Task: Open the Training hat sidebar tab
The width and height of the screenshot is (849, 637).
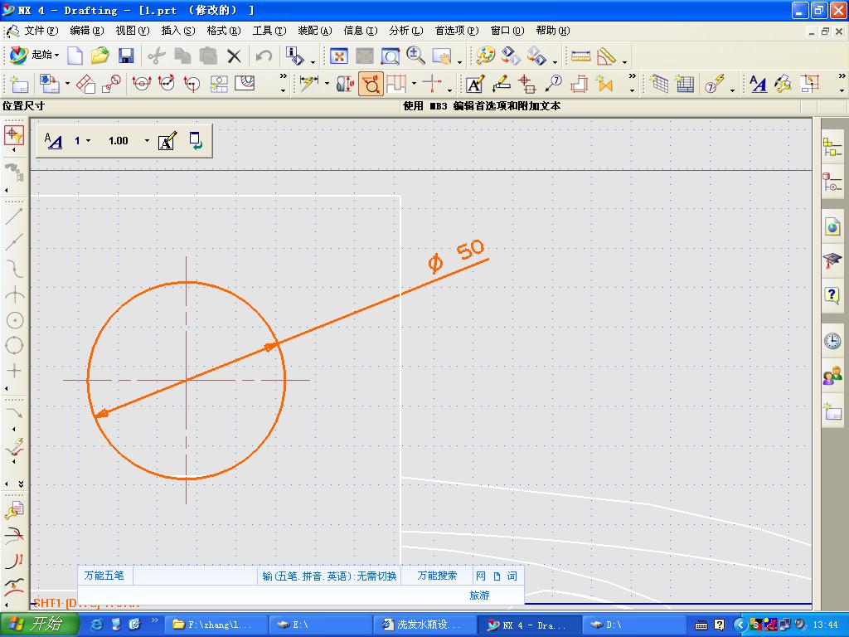Action: tap(832, 261)
